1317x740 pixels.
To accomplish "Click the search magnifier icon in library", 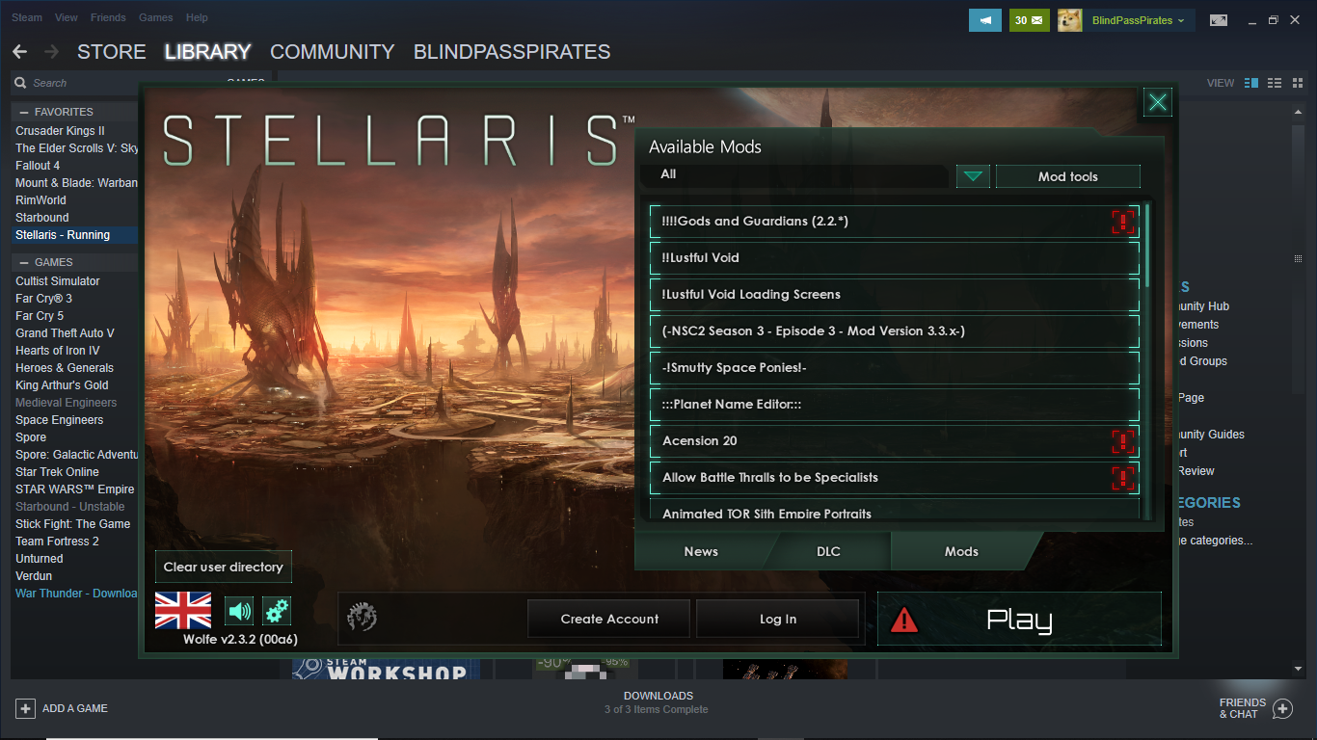I will [20, 83].
